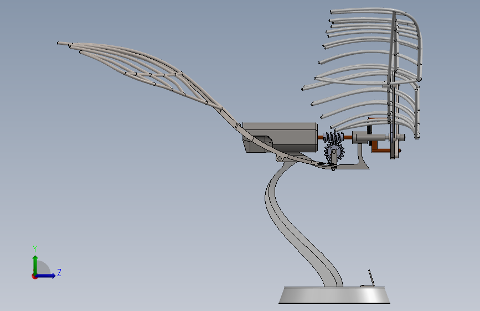Select the gray rectangular motor housing
The width and height of the screenshot is (480, 311).
(280, 137)
